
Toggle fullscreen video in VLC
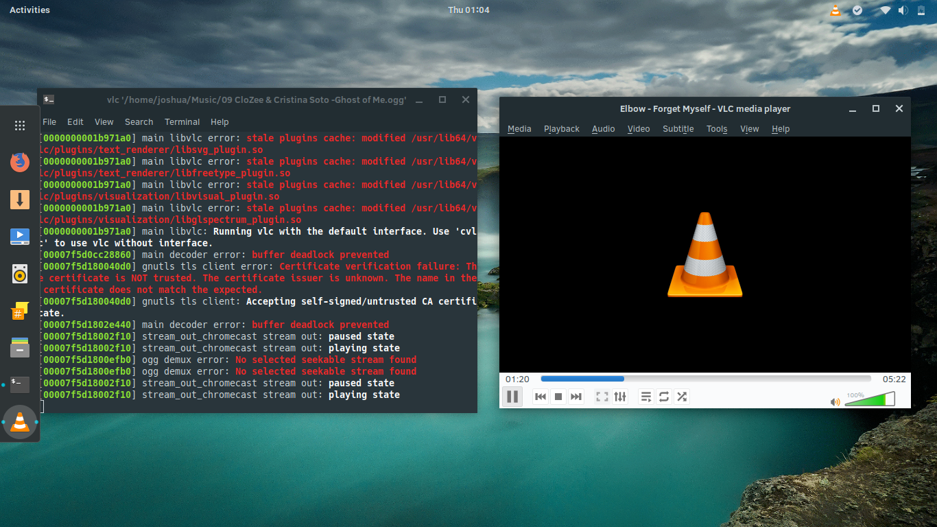coord(602,397)
